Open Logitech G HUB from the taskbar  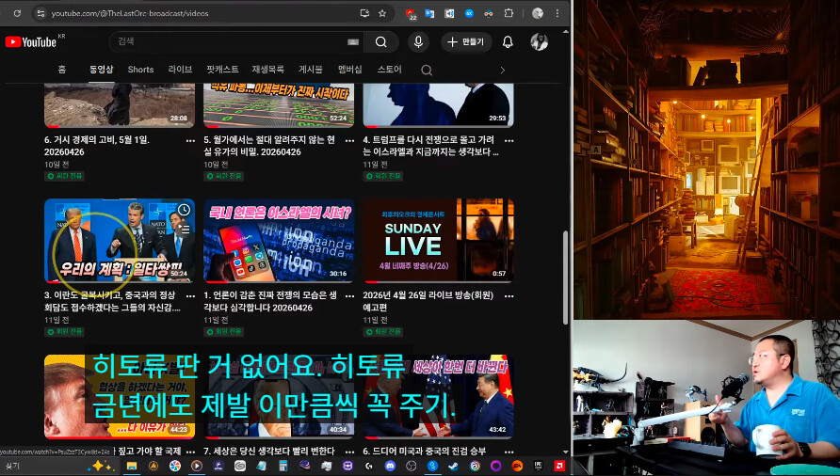click(369, 466)
